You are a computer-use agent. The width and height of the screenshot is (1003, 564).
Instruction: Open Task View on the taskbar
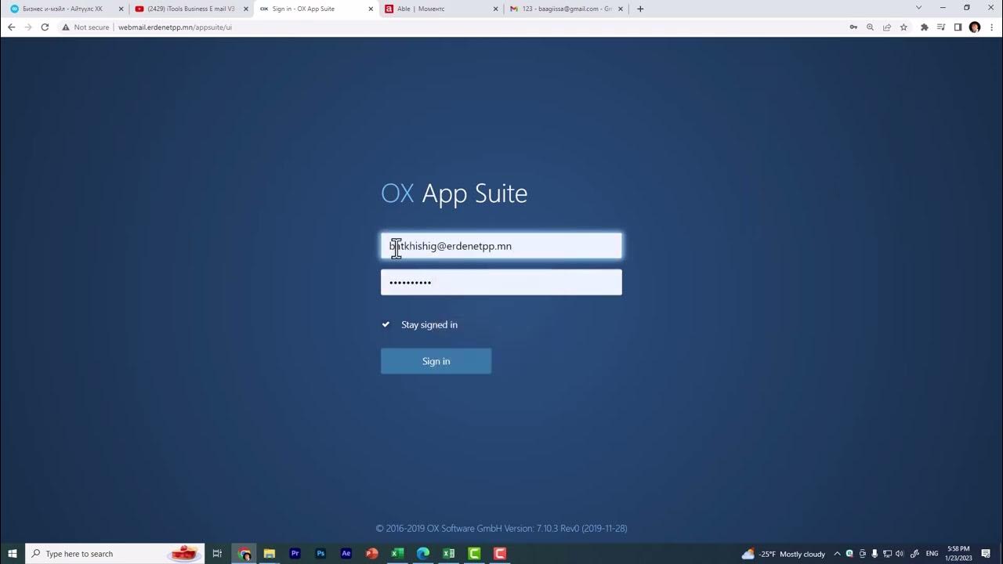218,554
